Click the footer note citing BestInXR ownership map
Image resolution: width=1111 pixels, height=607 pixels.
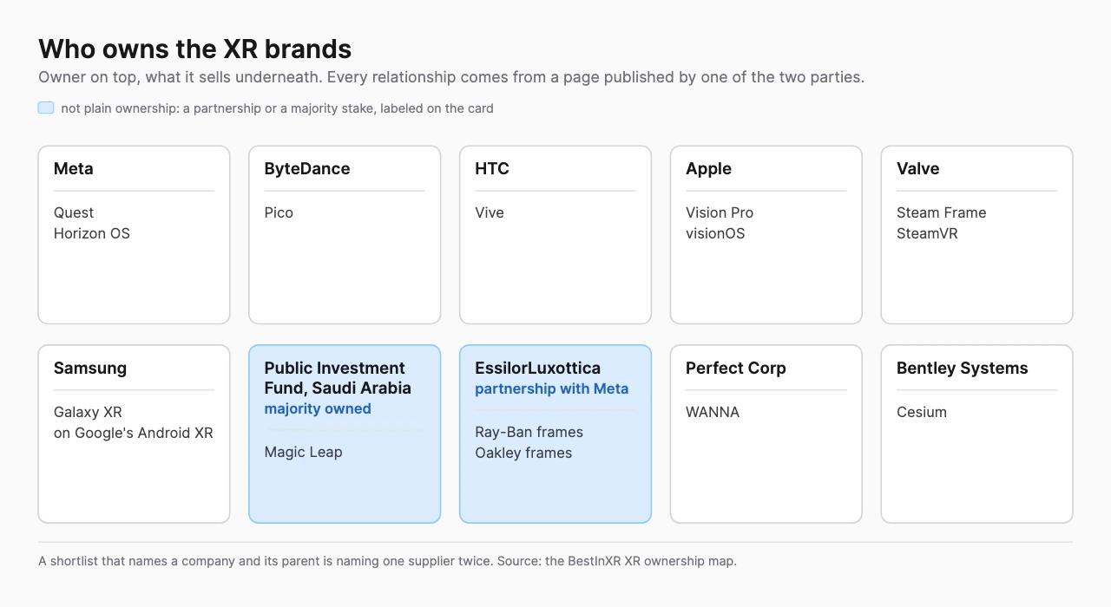(x=388, y=561)
